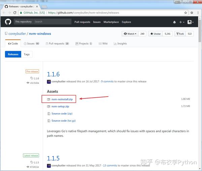Open Chrome three-dot menu
The image size is (202, 171).
198,12
